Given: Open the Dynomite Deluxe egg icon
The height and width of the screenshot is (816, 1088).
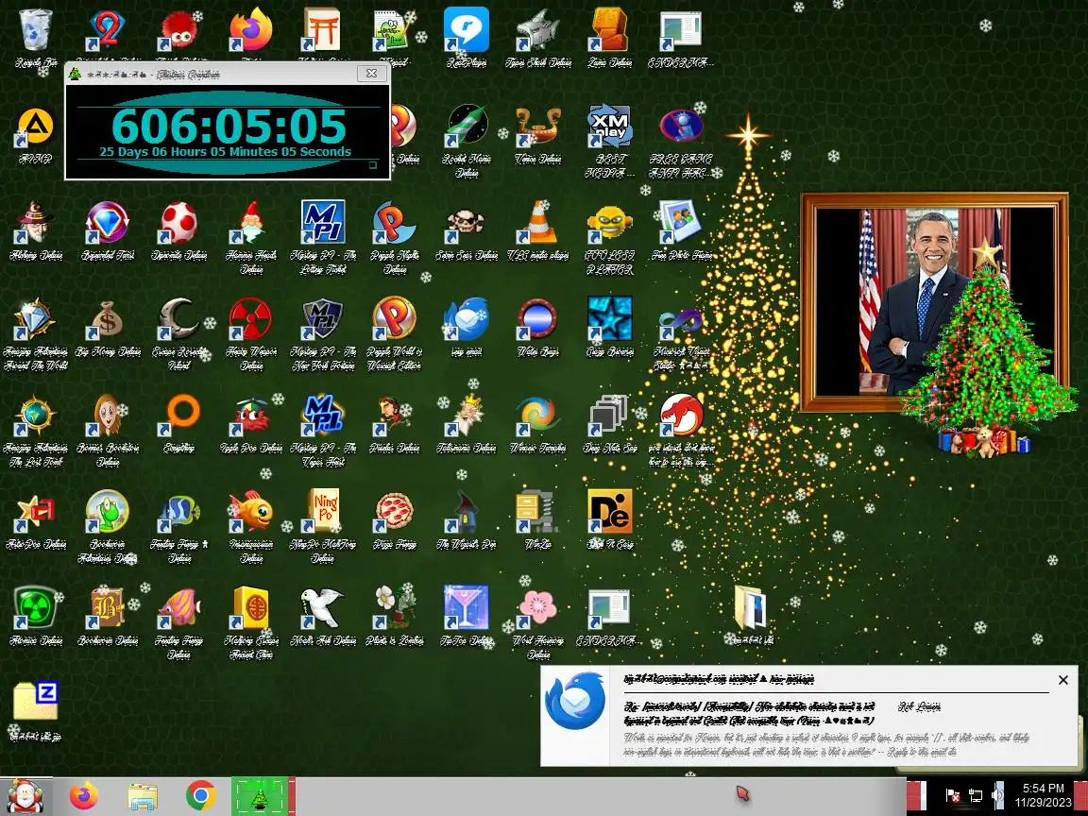Looking at the screenshot, I should (179, 224).
